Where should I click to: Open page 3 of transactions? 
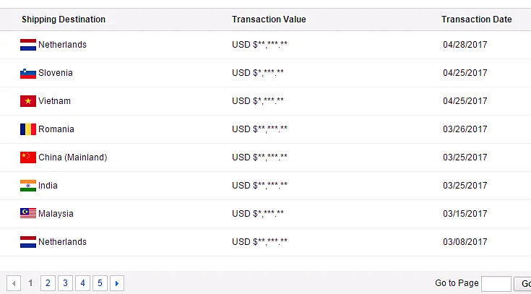[65, 283]
